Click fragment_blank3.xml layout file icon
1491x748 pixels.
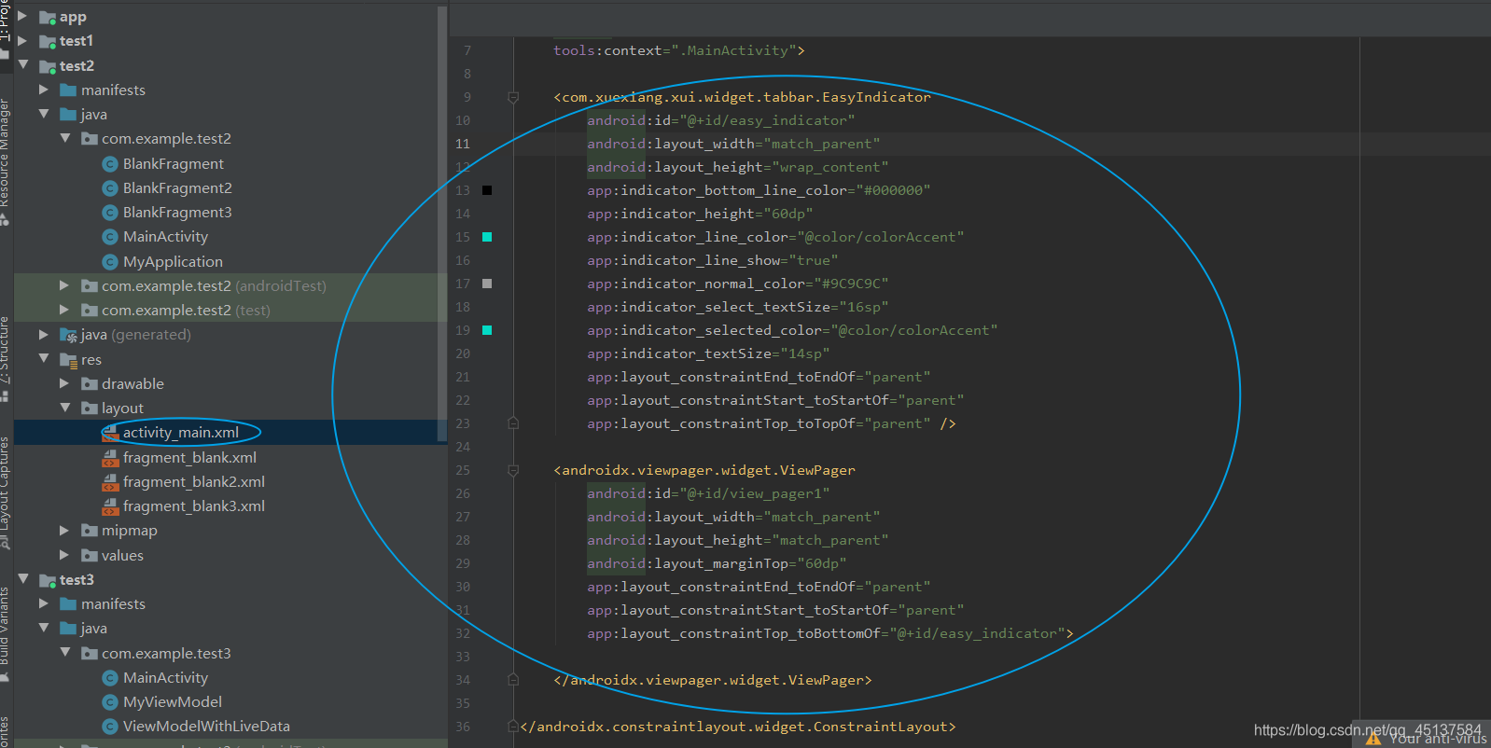110,506
